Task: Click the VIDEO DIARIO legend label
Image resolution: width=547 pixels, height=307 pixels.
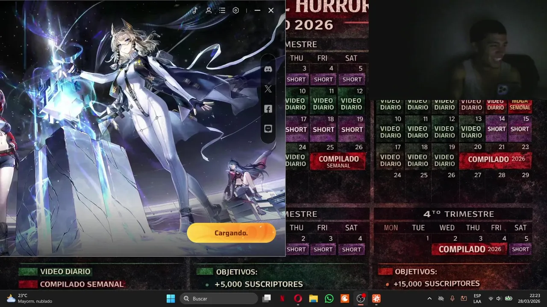Action: (x=65, y=272)
